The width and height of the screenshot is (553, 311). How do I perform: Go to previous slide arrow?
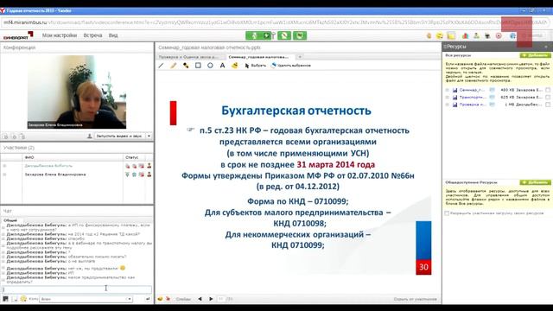200,299
